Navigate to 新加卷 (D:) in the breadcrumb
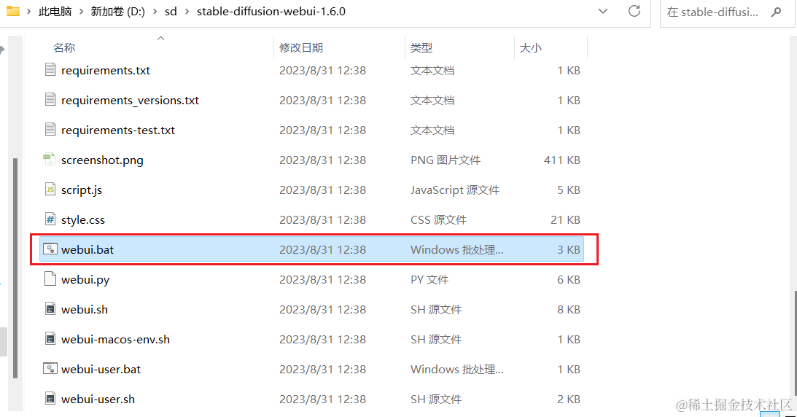This screenshot has height=417, width=797. click(x=118, y=12)
